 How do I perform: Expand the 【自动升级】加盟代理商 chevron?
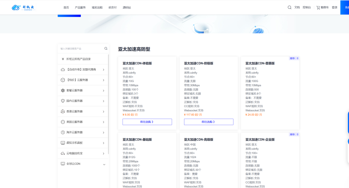pyautogui.click(x=104, y=70)
